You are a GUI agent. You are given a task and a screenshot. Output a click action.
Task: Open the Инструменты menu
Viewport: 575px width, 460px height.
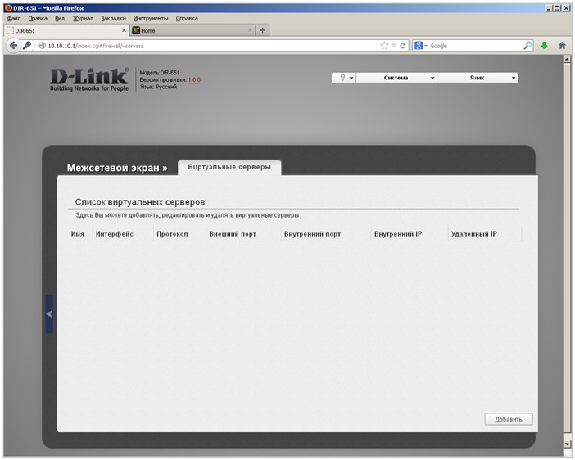tap(151, 18)
